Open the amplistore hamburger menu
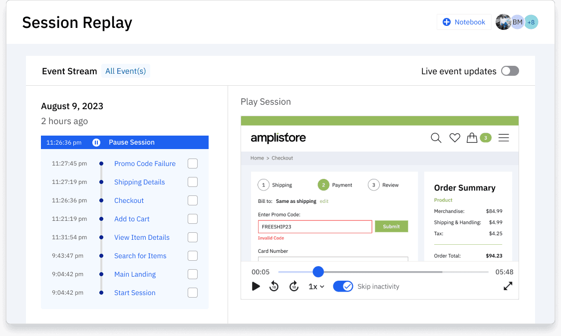Image resolution: width=561 pixels, height=336 pixels. pyautogui.click(x=504, y=138)
